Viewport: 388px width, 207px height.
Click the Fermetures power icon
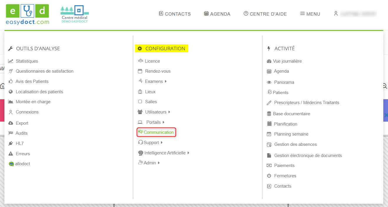(x=269, y=176)
